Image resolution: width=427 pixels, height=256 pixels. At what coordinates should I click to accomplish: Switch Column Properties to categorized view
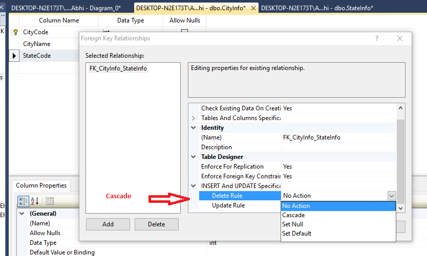click(23, 201)
